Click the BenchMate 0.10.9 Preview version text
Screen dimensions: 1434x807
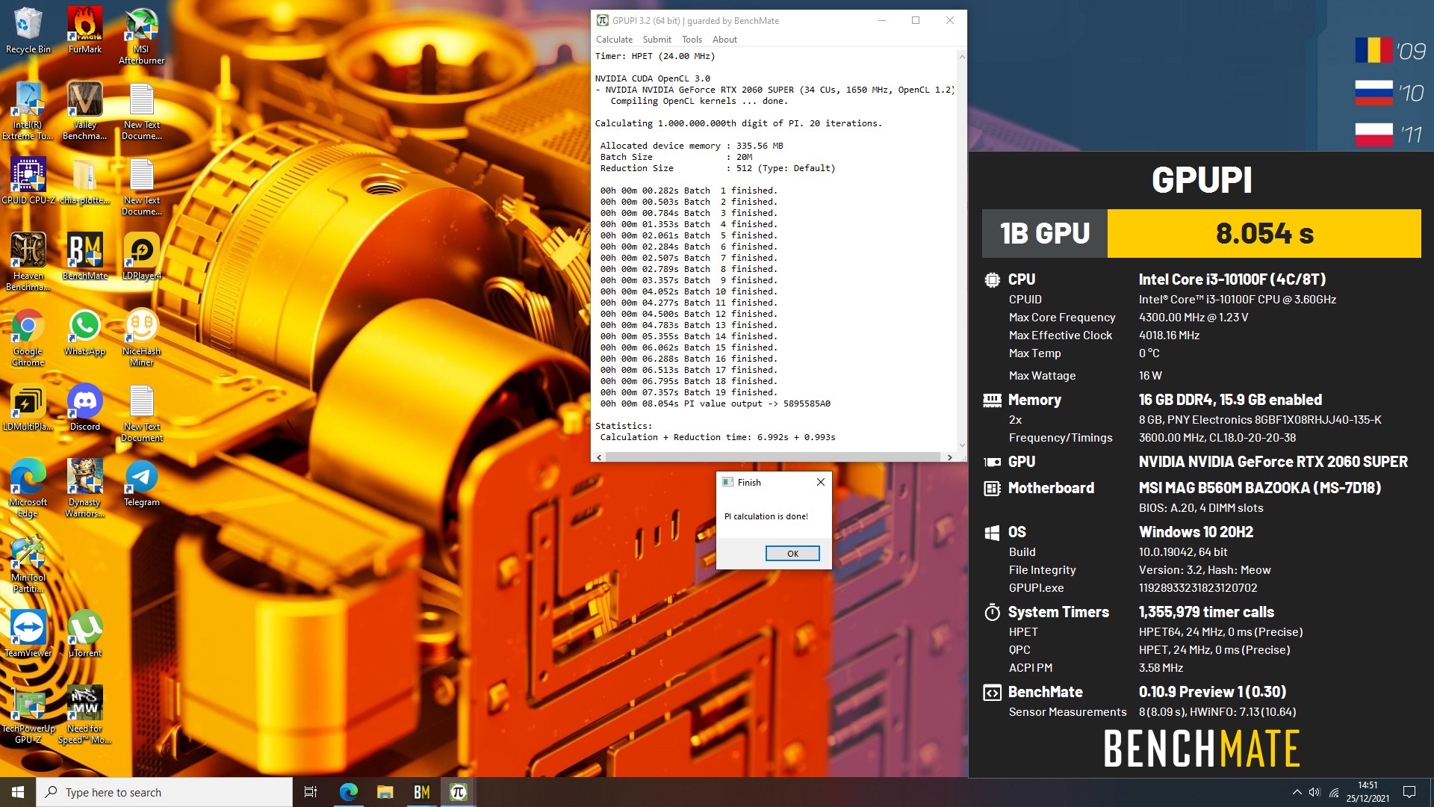point(1212,692)
